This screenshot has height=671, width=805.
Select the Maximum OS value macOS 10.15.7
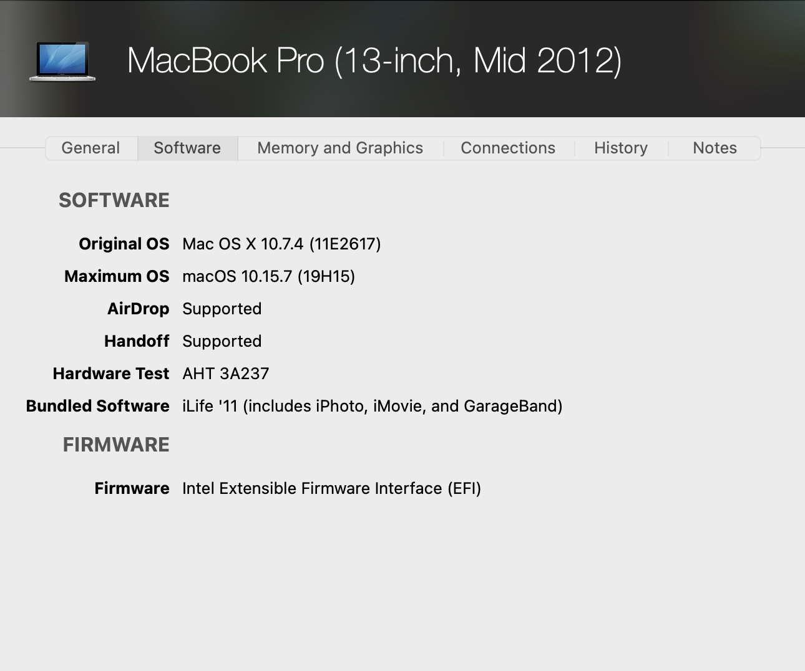tap(268, 276)
